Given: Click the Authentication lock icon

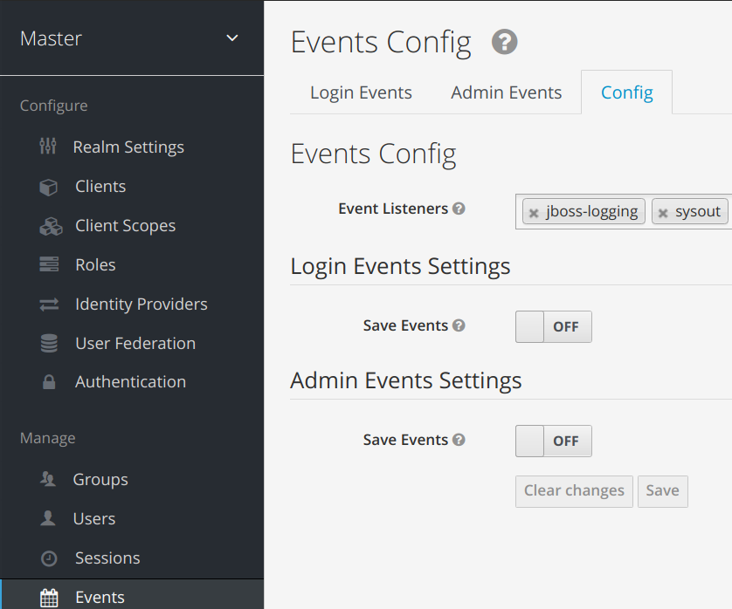Looking at the screenshot, I should pyautogui.click(x=49, y=382).
